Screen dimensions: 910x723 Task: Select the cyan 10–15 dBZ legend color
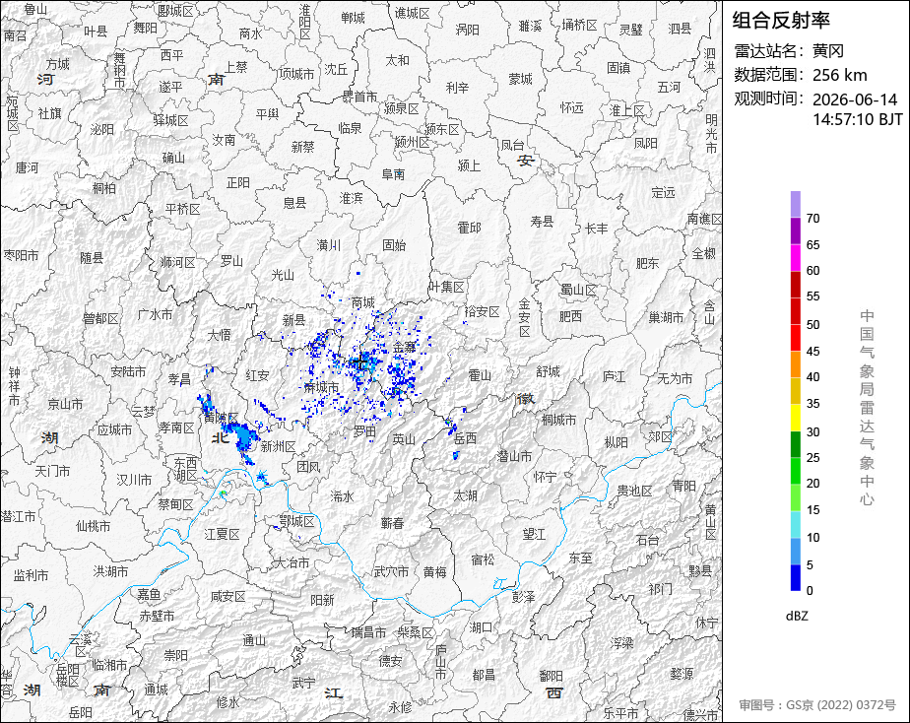[x=796, y=525]
